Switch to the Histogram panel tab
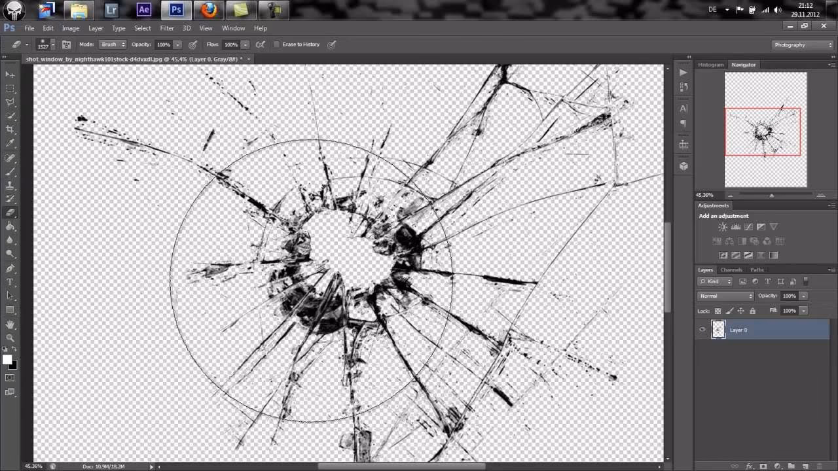This screenshot has width=838, height=471. 711,65
